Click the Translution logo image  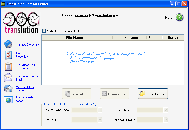22,22
